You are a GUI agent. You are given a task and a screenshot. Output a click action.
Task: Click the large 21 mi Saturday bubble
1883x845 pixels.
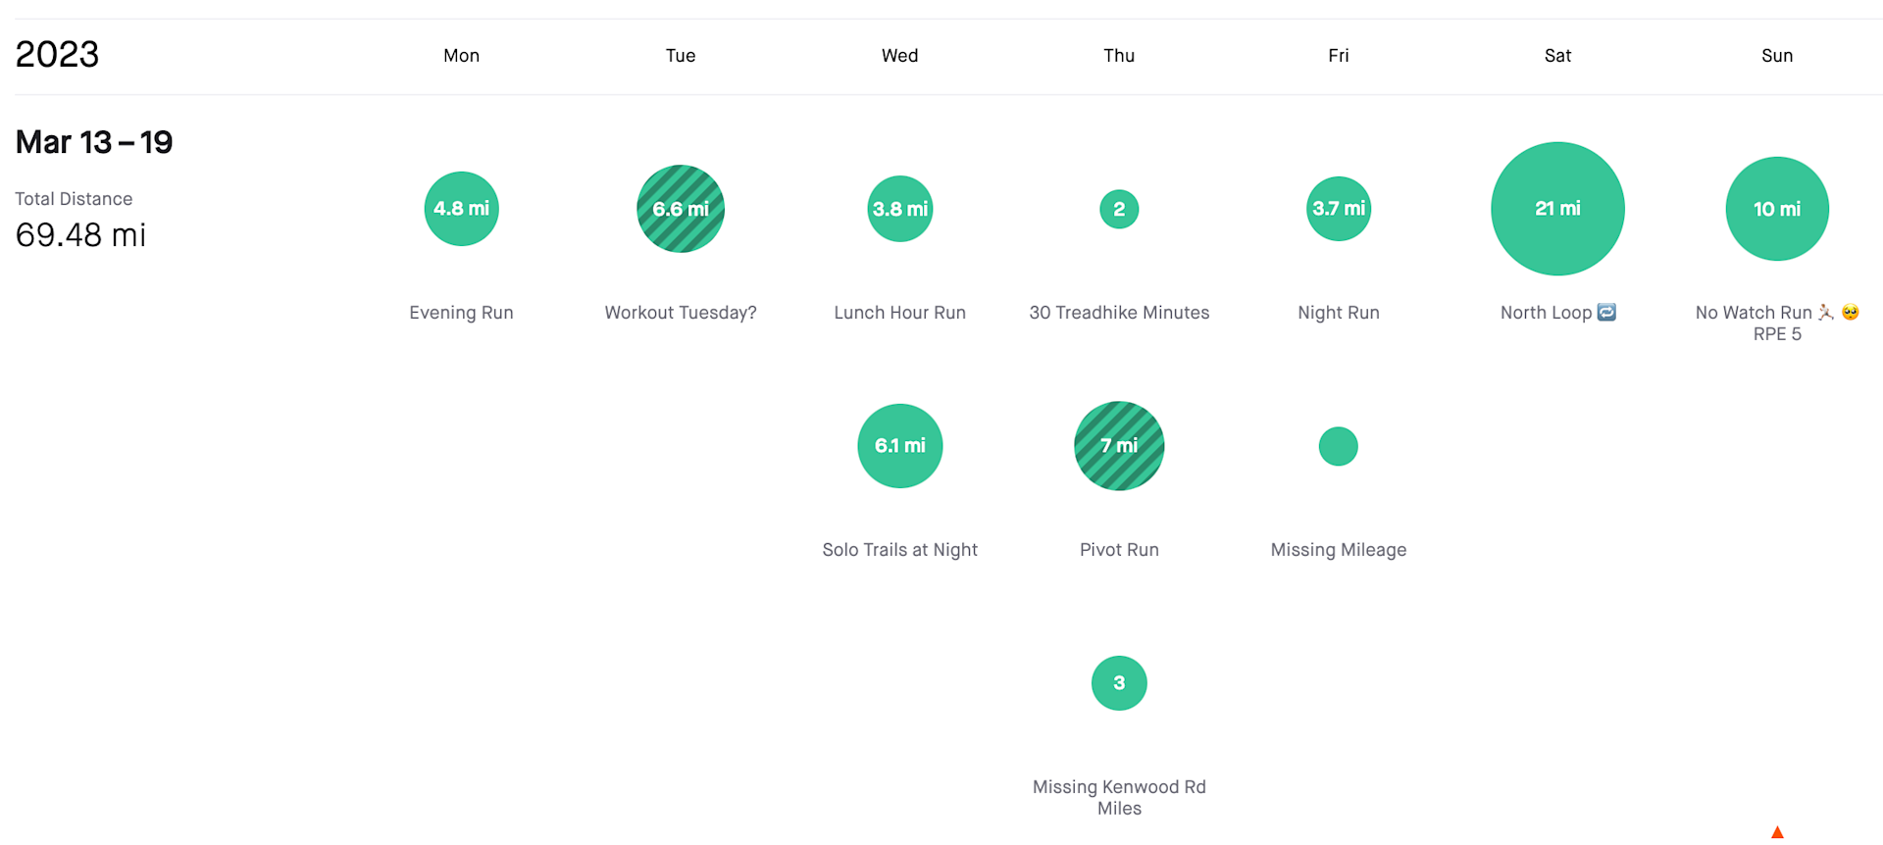[x=1557, y=209]
